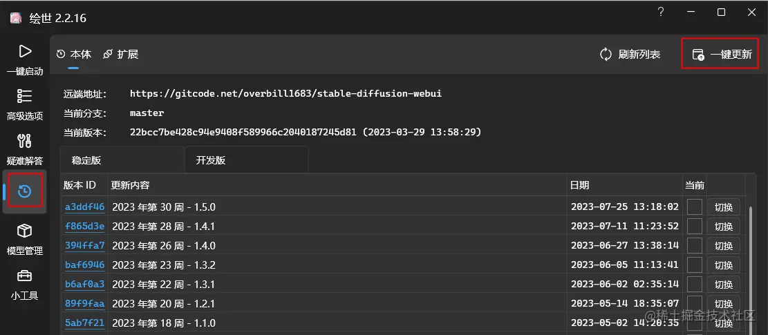This screenshot has width=768, height=335.
Task: Click 切换 for version f865d3e
Action: point(724,227)
